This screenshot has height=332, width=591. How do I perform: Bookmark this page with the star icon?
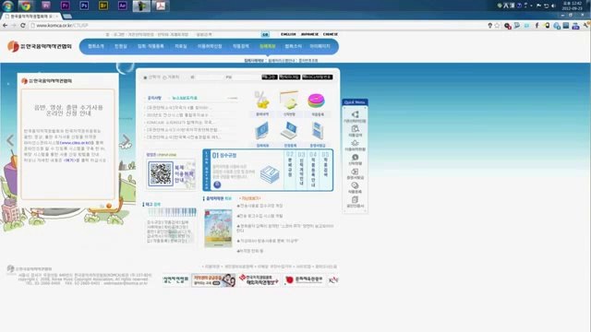click(x=497, y=25)
